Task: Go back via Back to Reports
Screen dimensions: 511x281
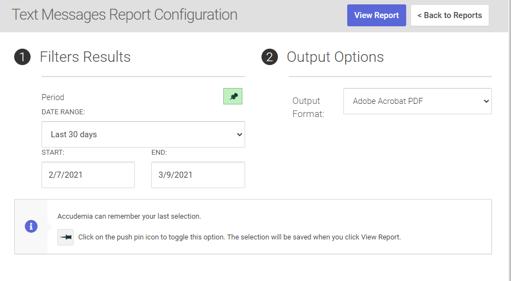Action: pos(449,15)
